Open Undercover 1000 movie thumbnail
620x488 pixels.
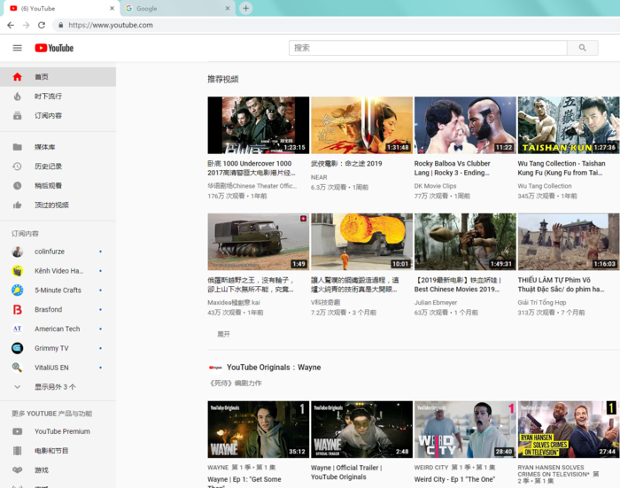(259, 125)
